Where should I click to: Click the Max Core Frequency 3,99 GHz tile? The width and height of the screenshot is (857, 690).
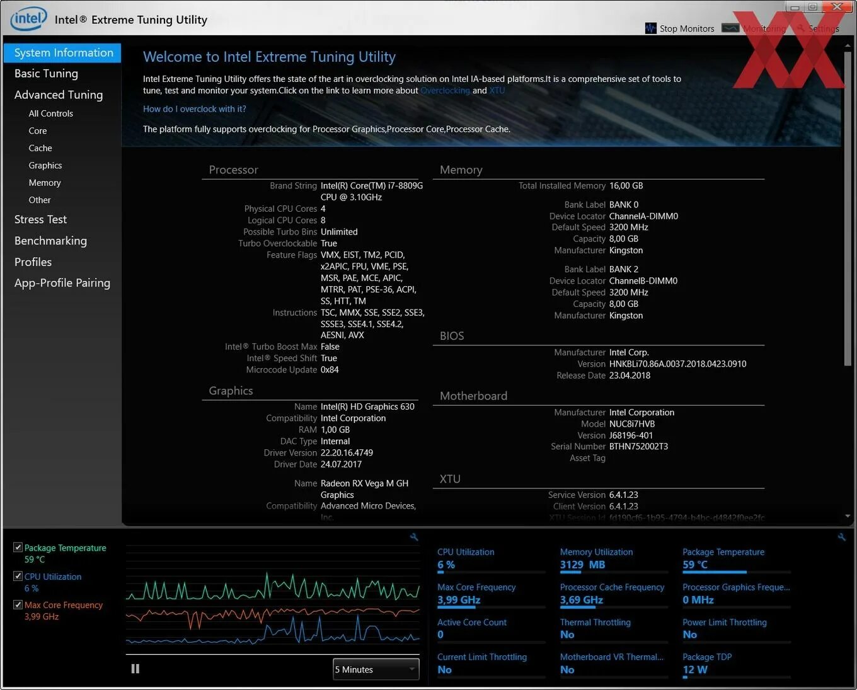coord(490,594)
